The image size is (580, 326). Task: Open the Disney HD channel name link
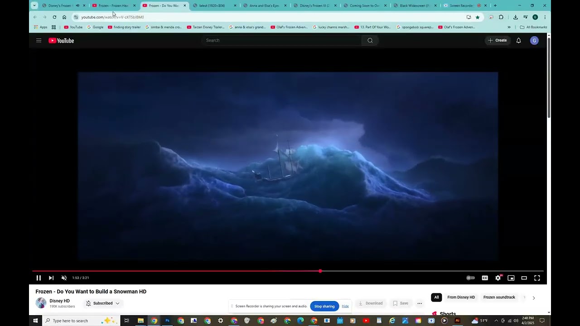coord(59,301)
